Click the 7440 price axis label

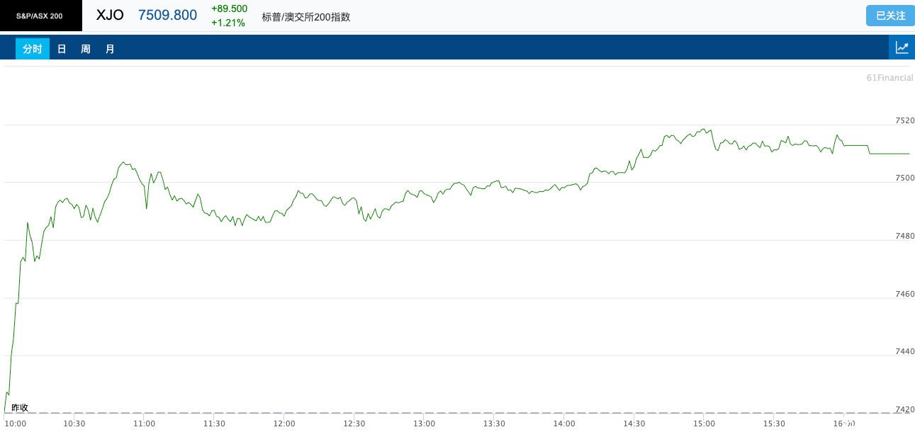pos(904,351)
